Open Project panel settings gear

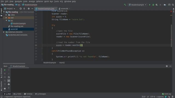click(29, 8)
